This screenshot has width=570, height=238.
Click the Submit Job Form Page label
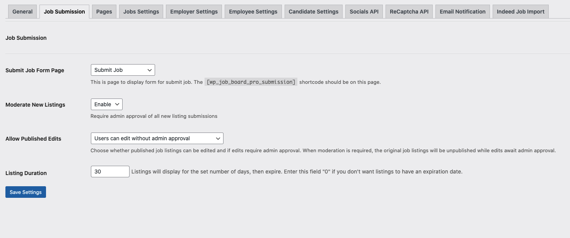(x=35, y=70)
